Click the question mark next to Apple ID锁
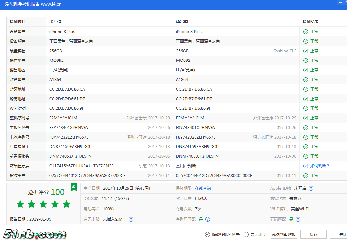This screenshot has width=347, height=242. [x=310, y=189]
